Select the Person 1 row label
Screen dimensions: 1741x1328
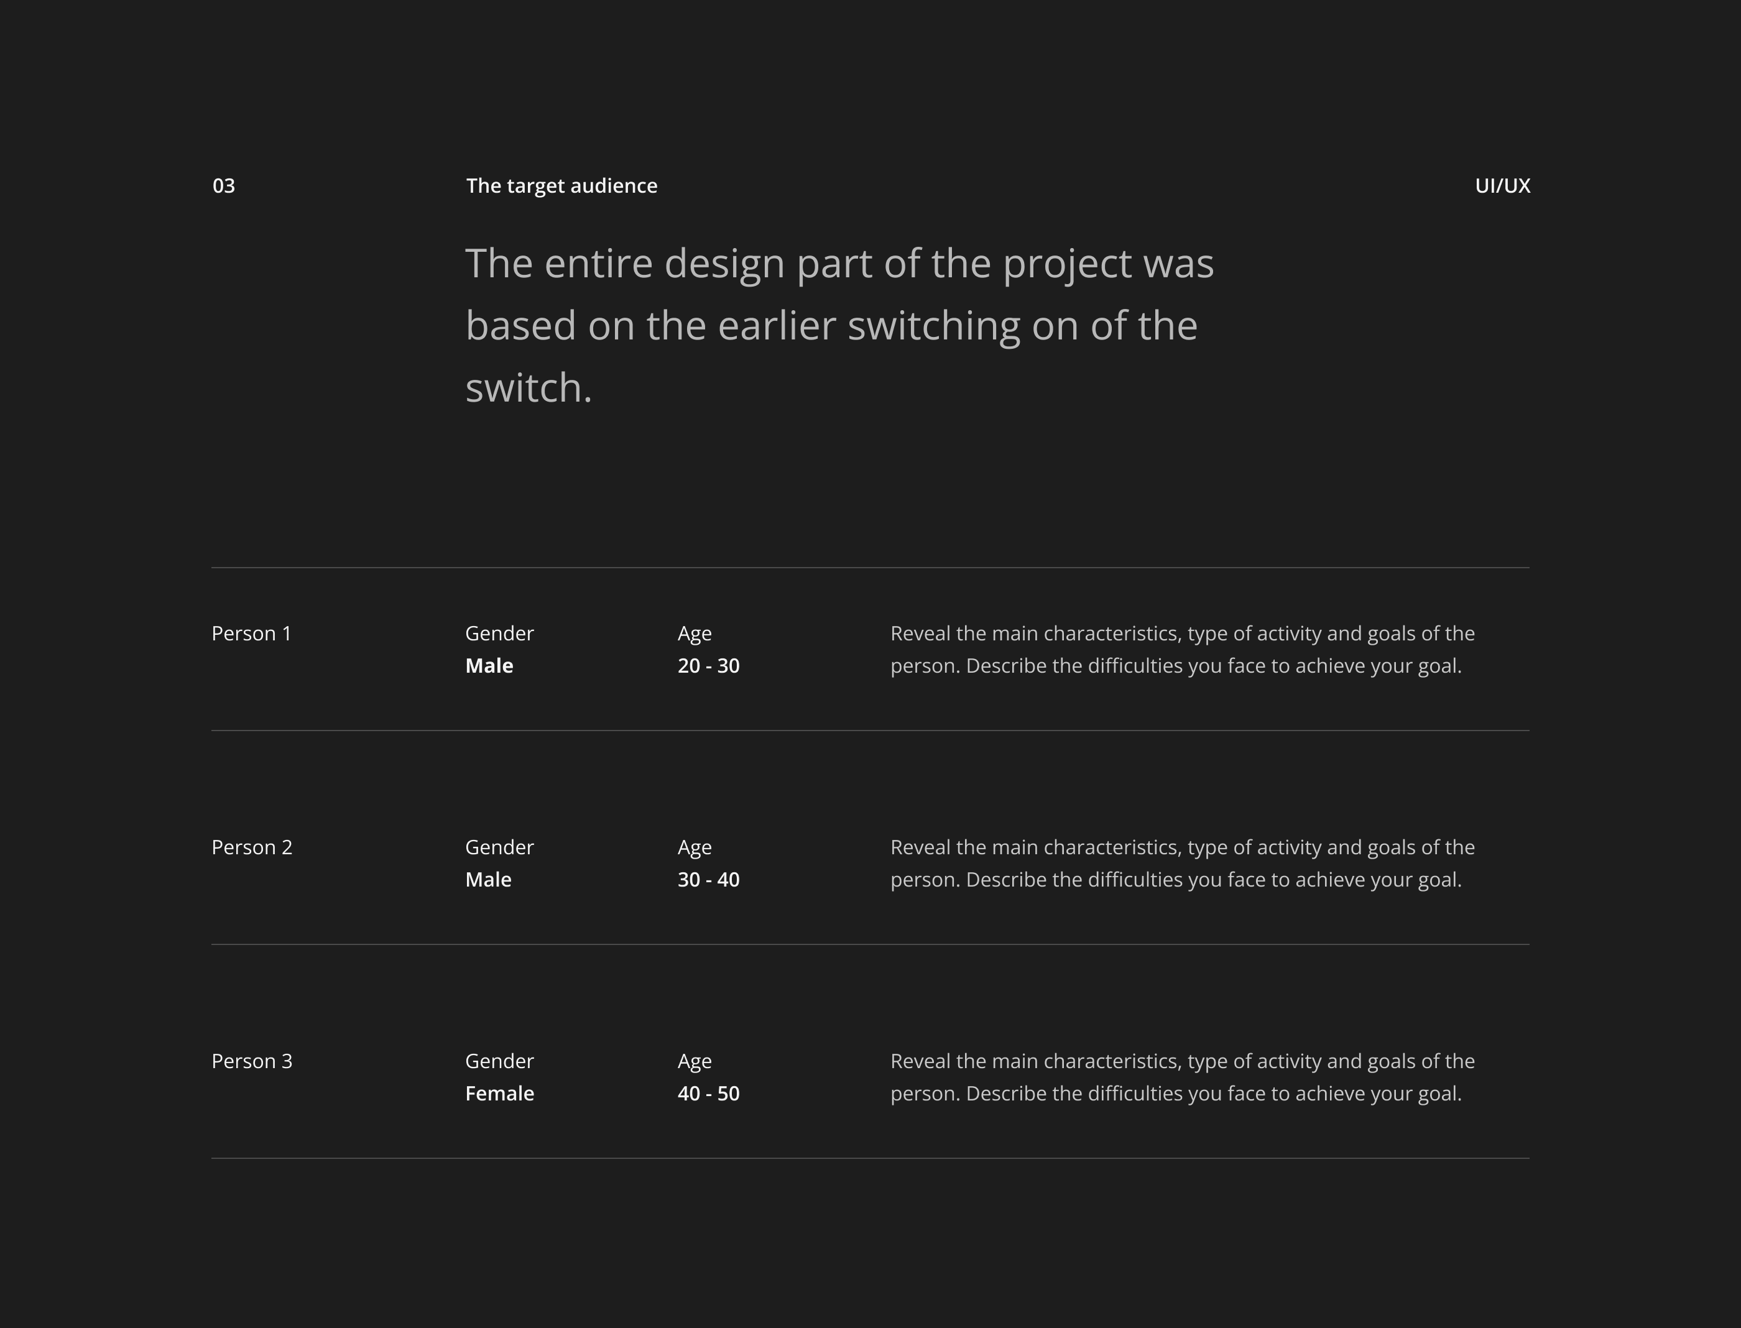[x=251, y=633]
